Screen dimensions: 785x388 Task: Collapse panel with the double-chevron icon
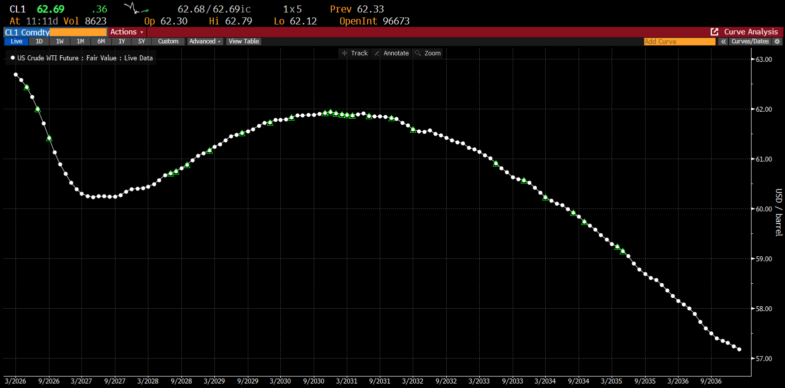pyautogui.click(x=724, y=41)
